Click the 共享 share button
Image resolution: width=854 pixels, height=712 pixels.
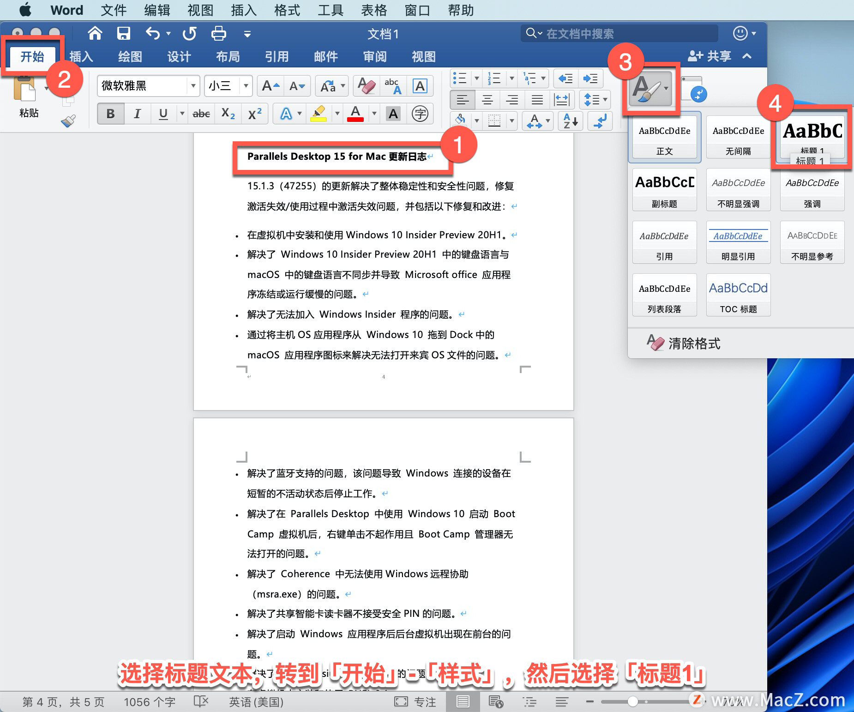tap(710, 56)
